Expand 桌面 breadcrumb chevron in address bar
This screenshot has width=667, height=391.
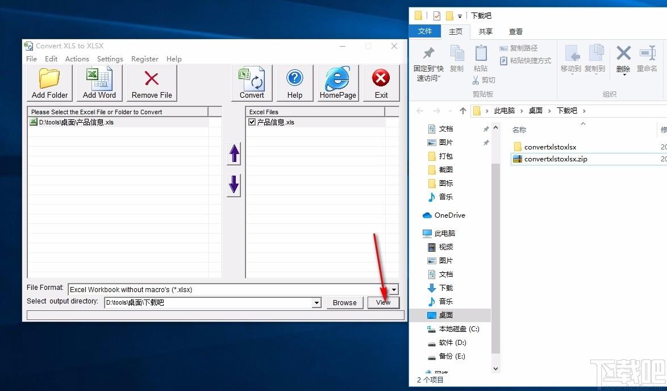coord(549,111)
